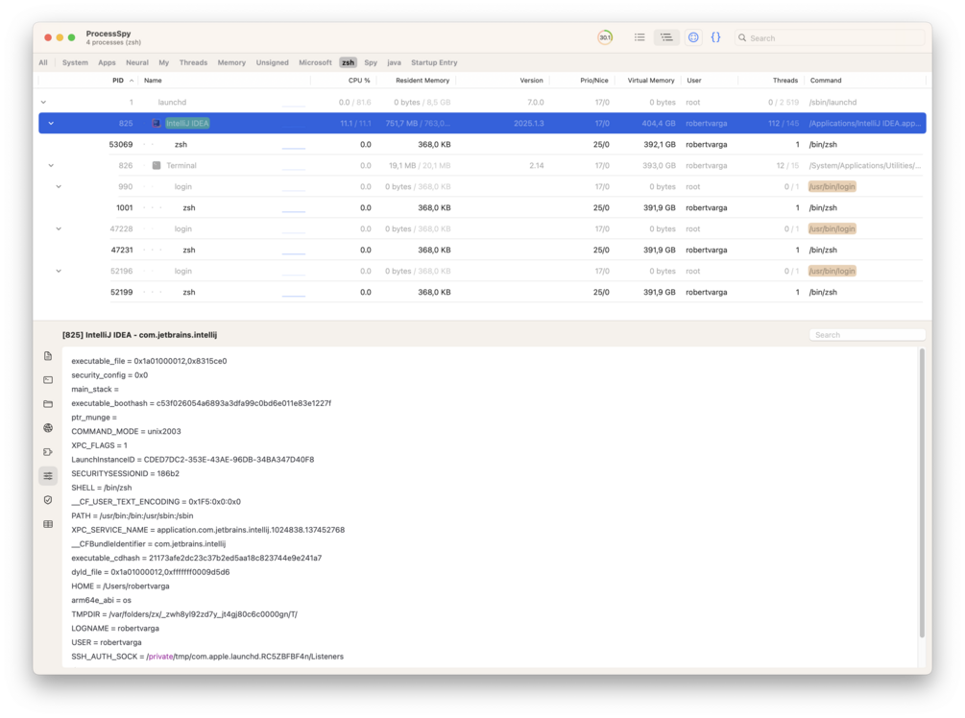The width and height of the screenshot is (965, 718).
Task: Click the blue target crosshair icon
Action: [x=693, y=37]
